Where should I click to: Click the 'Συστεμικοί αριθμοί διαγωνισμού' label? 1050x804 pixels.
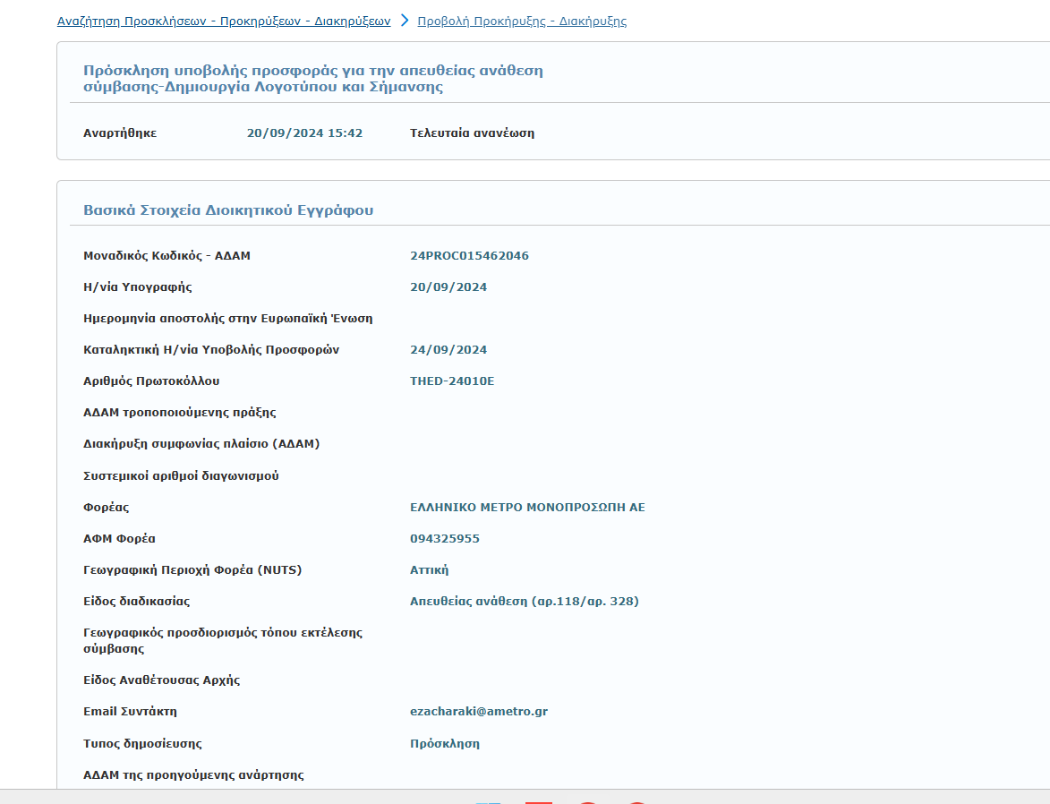(181, 475)
